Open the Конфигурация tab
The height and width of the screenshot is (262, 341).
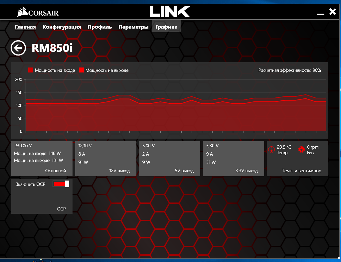coord(62,27)
